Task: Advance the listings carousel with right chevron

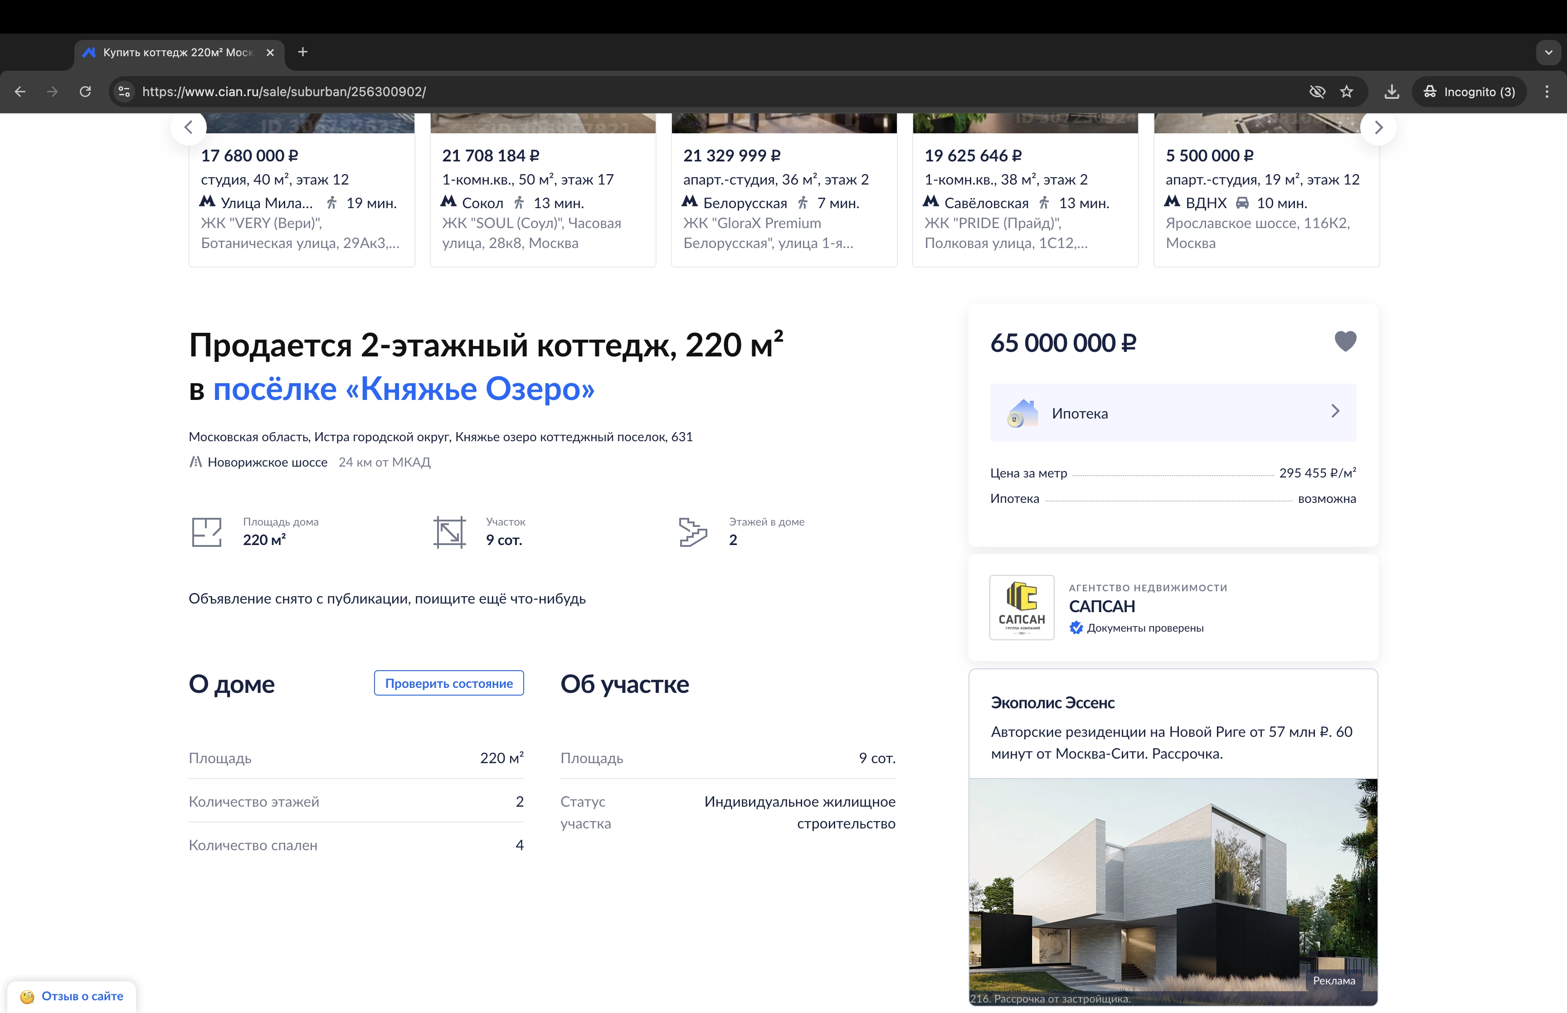Action: point(1379,127)
